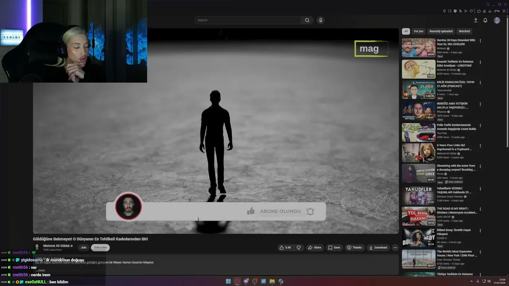Click the Download button under video

click(x=378, y=247)
